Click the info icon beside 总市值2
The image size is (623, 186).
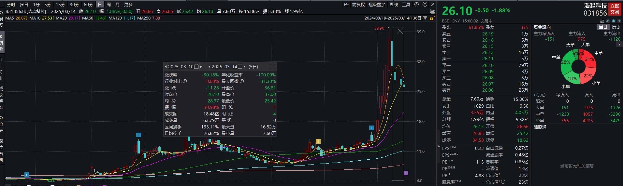click(503, 182)
